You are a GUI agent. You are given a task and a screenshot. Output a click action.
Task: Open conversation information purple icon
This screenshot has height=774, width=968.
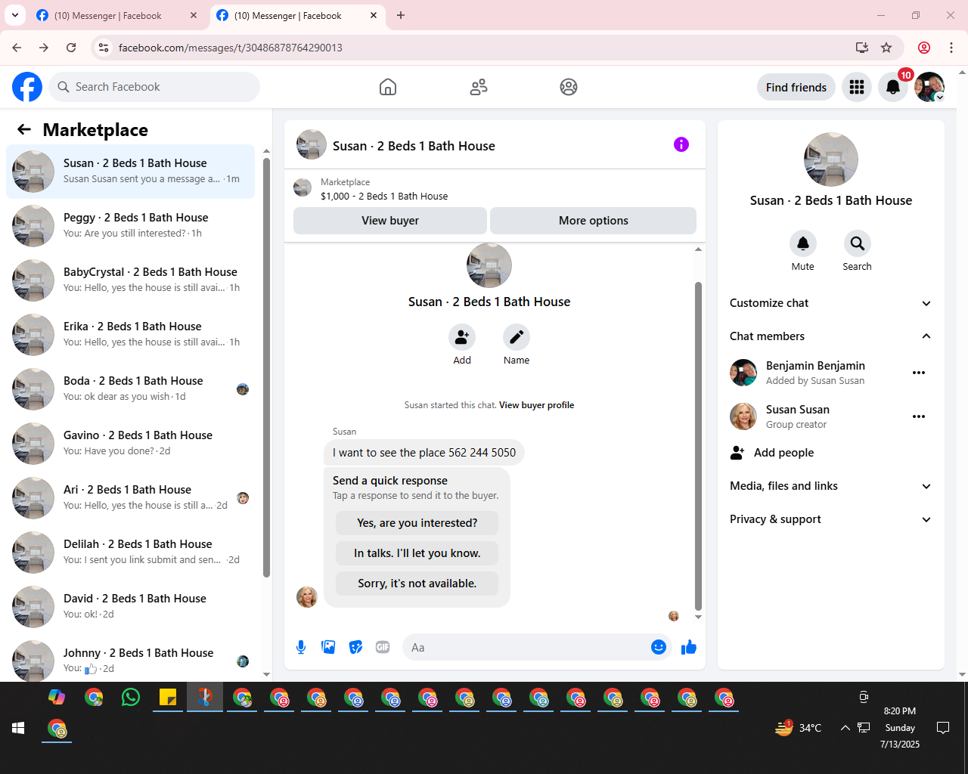(x=681, y=144)
